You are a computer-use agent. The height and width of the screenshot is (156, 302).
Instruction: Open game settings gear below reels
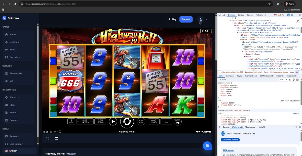point(51,131)
